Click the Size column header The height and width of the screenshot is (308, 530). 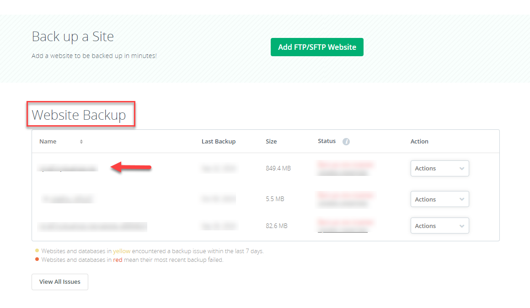(271, 141)
